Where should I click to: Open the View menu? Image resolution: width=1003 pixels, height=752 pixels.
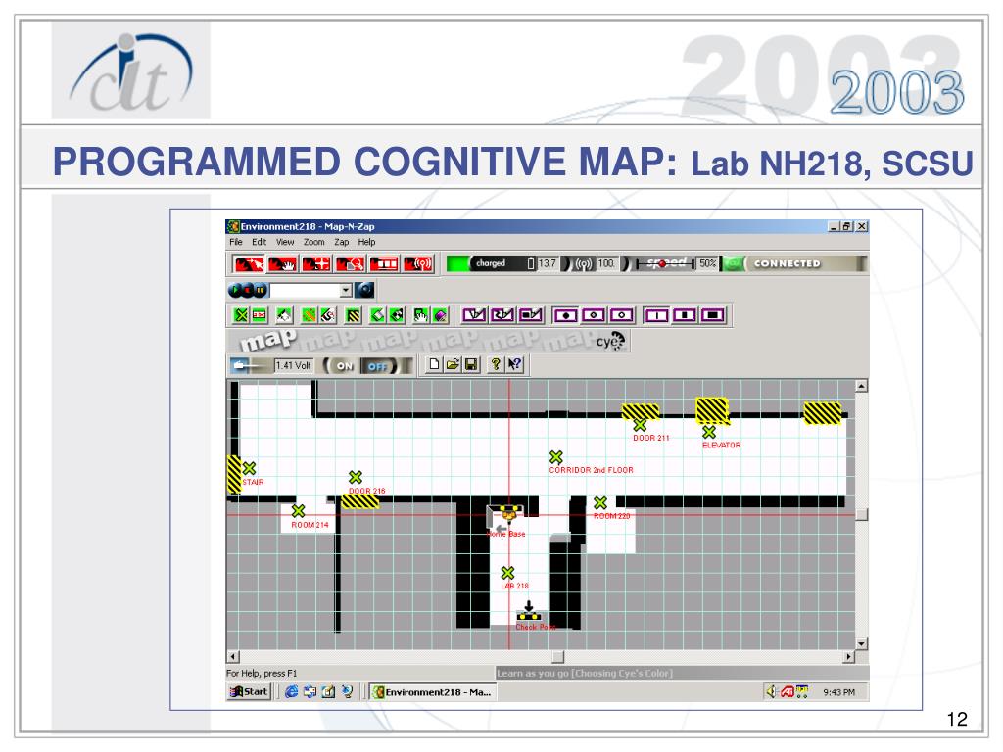click(285, 242)
